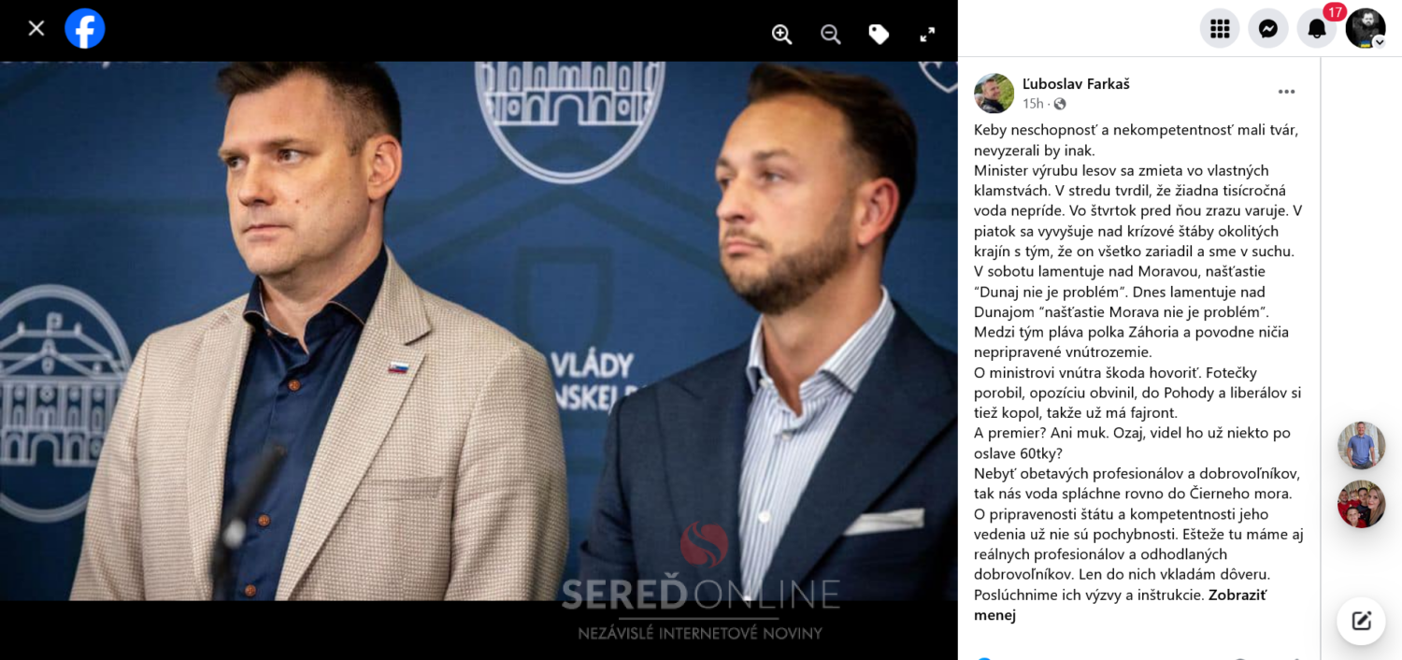The width and height of the screenshot is (1402, 660).
Task: Zoom out of the photo
Action: 831,35
